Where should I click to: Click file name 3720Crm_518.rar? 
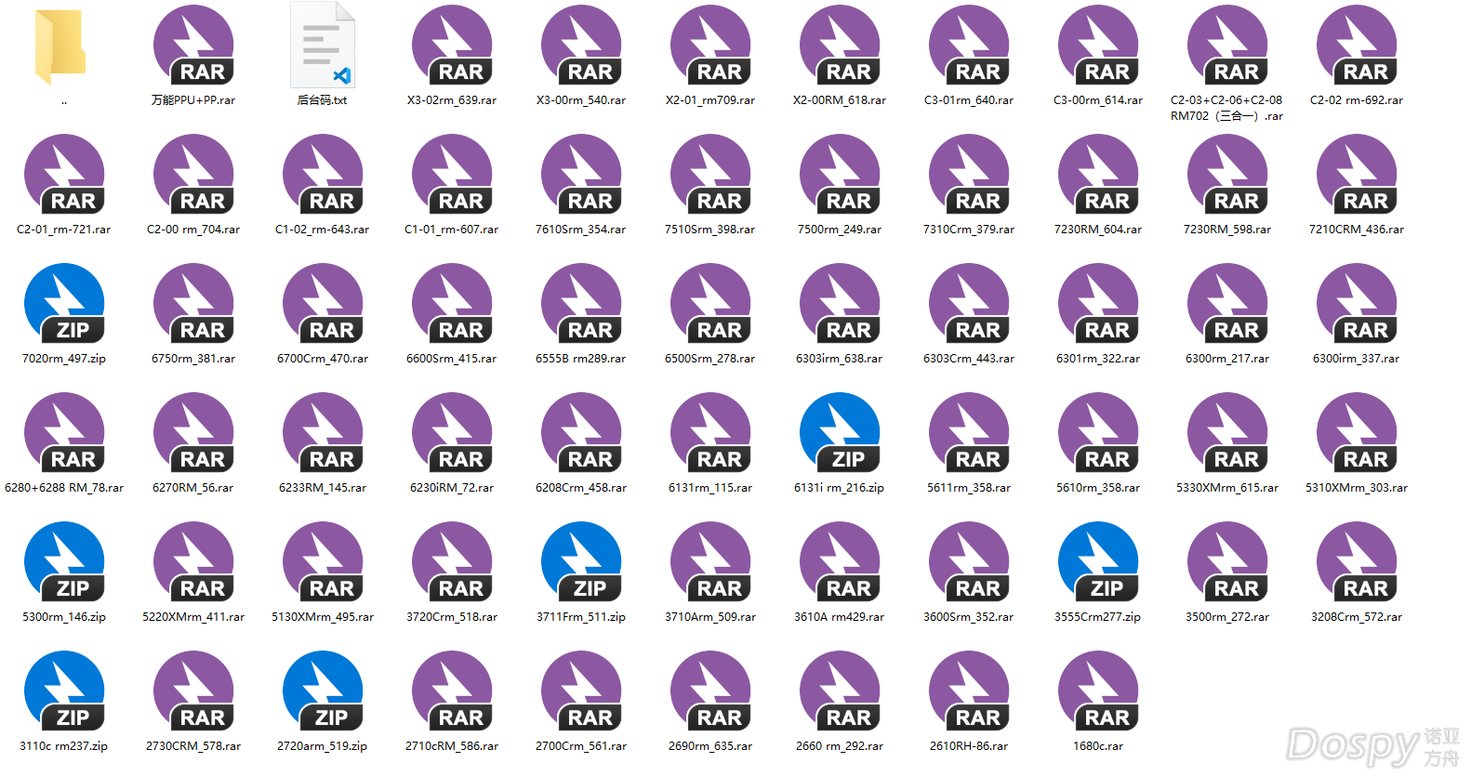pos(452,617)
